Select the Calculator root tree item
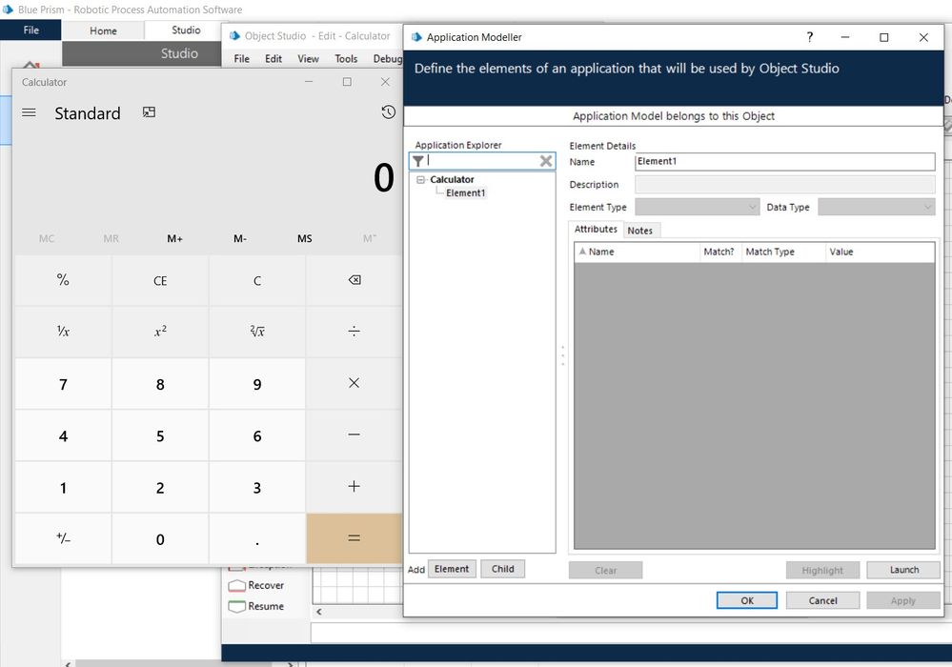Screen dimensions: 952x667 pos(452,180)
